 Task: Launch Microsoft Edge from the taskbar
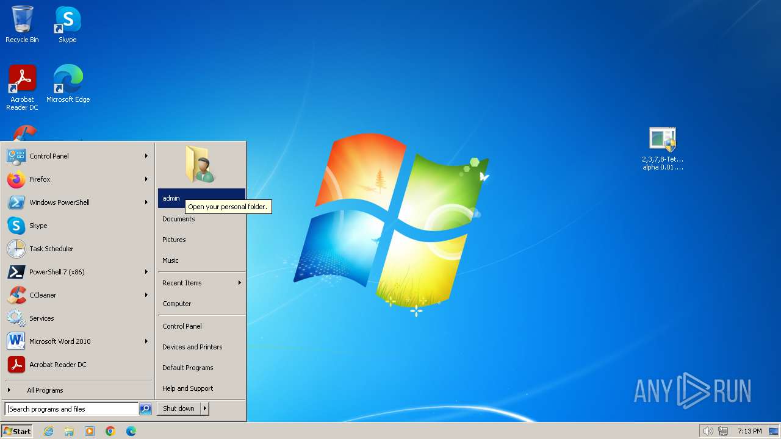coord(131,431)
